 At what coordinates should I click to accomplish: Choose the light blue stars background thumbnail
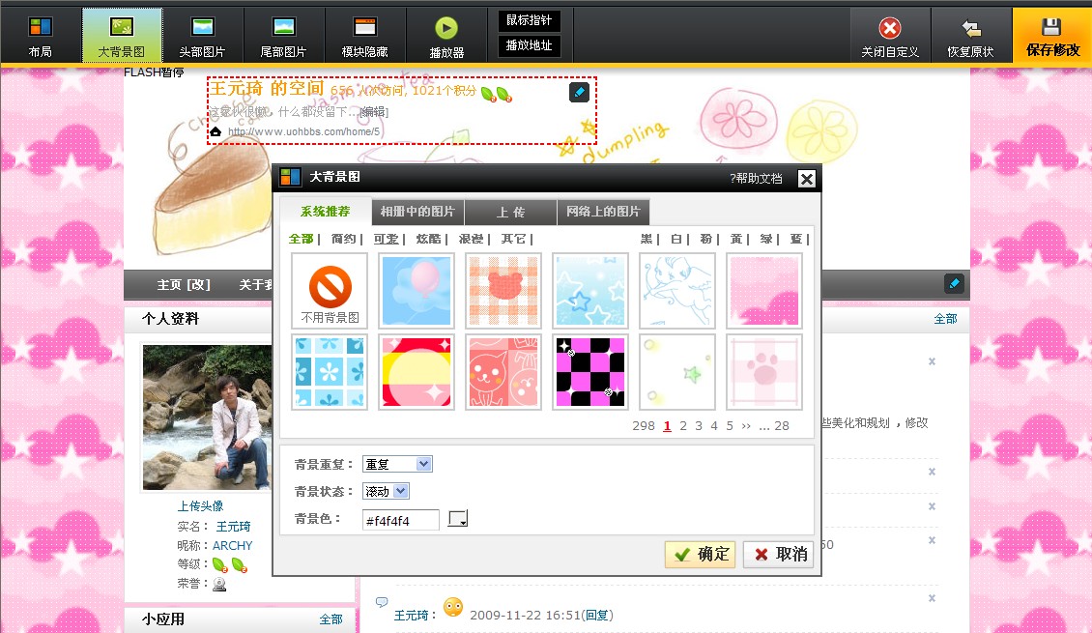click(590, 290)
